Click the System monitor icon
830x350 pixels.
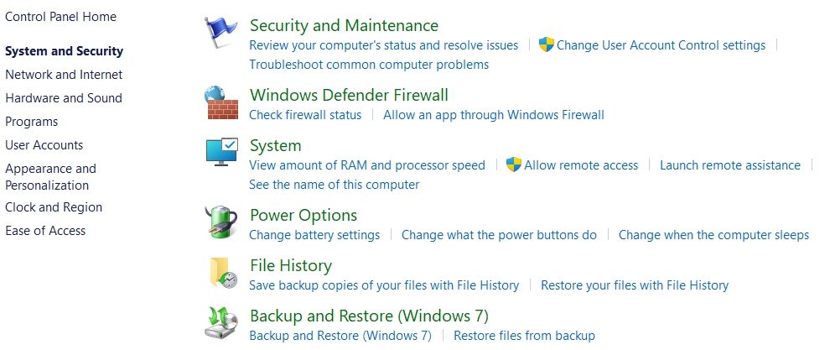click(221, 154)
